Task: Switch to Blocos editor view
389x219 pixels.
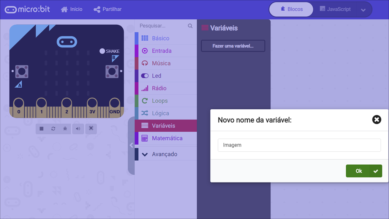Action: click(x=291, y=9)
